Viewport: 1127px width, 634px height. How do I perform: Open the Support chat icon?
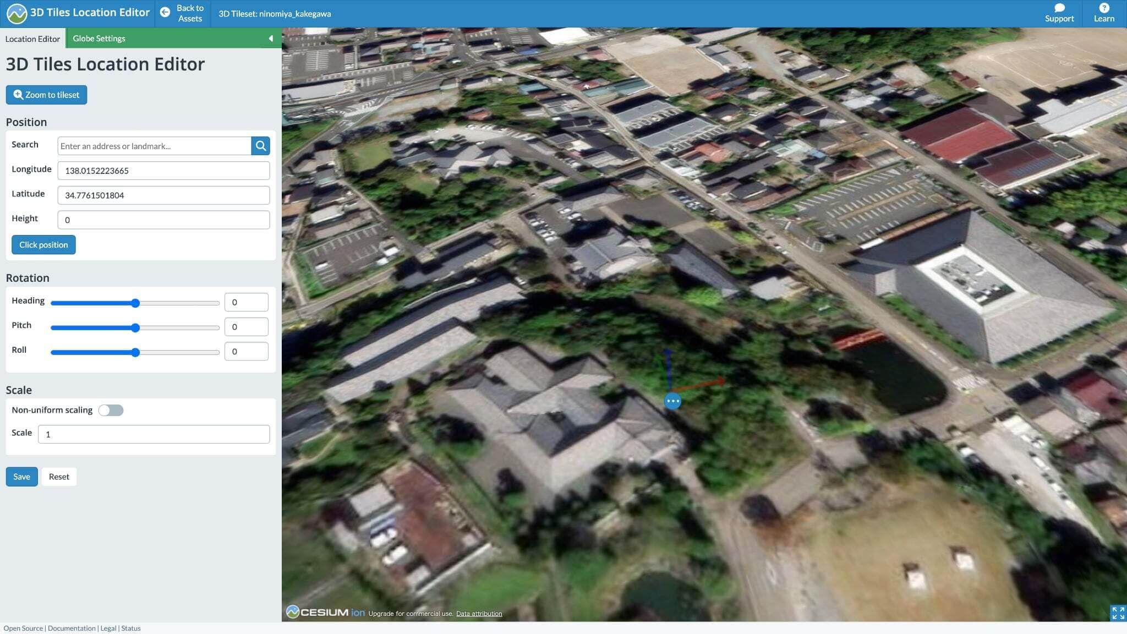pyautogui.click(x=1059, y=8)
